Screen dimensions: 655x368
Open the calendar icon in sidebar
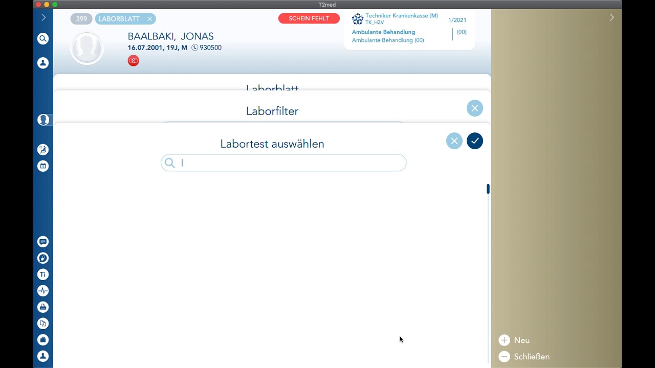coord(43,166)
